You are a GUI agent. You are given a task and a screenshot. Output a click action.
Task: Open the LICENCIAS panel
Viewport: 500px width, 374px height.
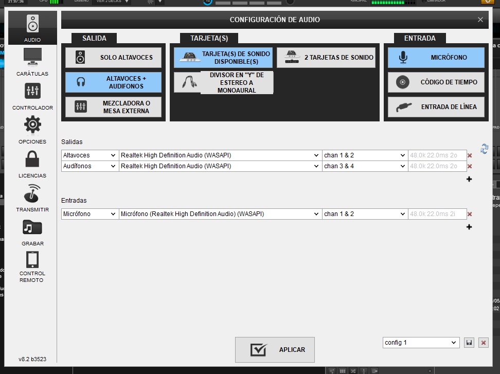[x=32, y=164]
